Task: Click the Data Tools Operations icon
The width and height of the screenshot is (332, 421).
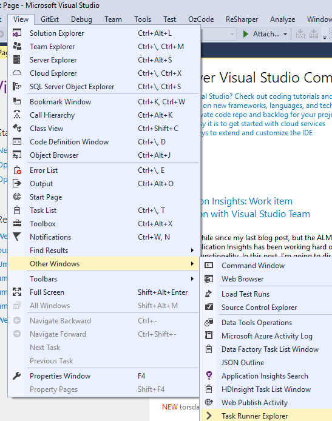Action: [x=209, y=323]
